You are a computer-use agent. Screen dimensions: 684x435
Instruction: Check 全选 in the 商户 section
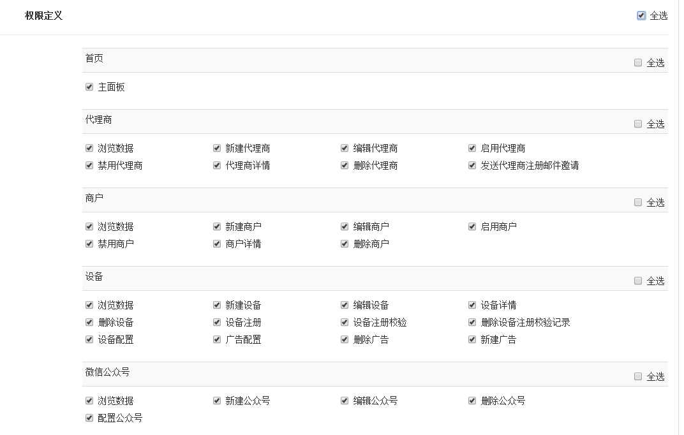(x=638, y=202)
